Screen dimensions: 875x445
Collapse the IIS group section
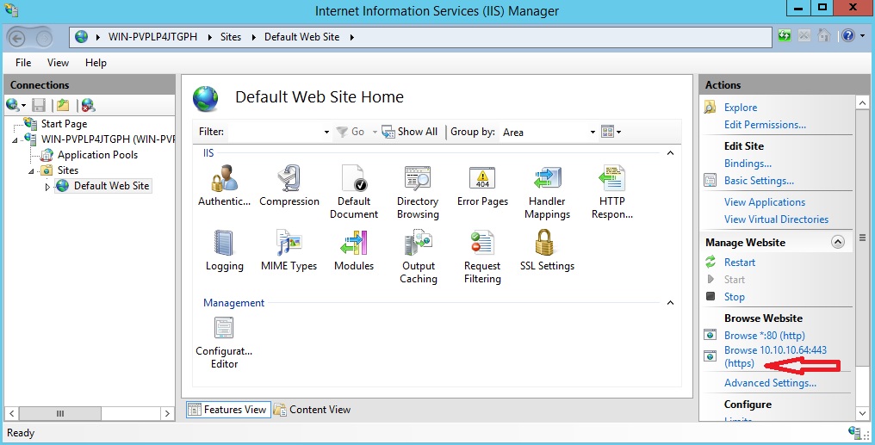click(x=670, y=153)
